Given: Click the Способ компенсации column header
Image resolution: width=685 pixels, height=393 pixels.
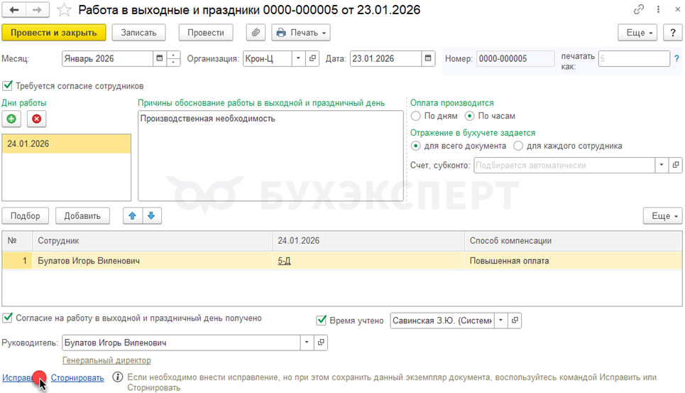Looking at the screenshot, I should [x=573, y=241].
